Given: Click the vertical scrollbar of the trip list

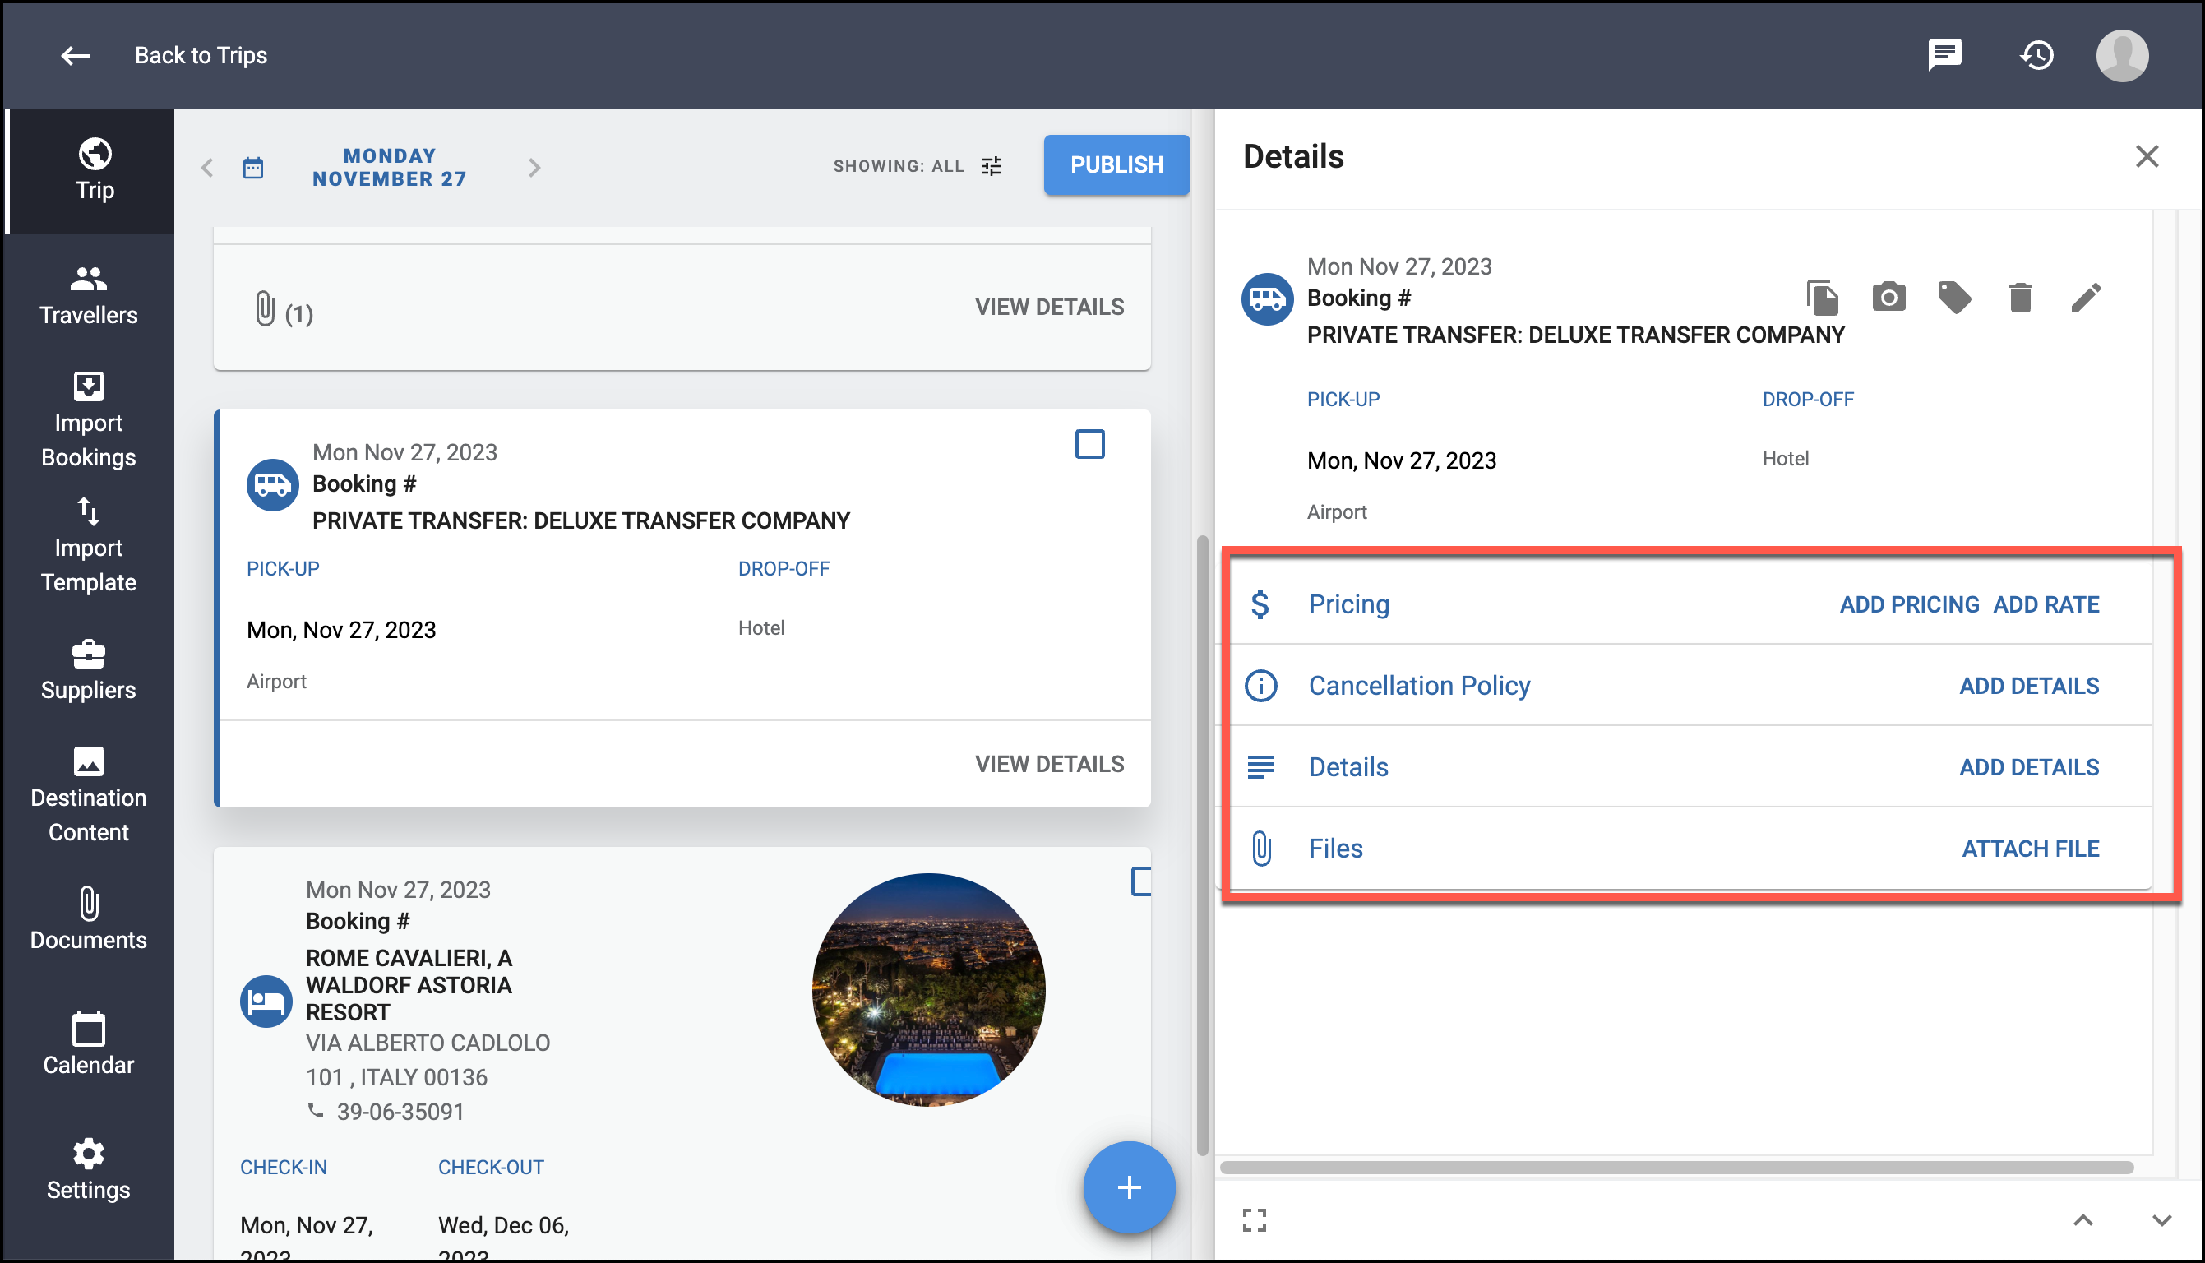Looking at the screenshot, I should tap(1202, 846).
